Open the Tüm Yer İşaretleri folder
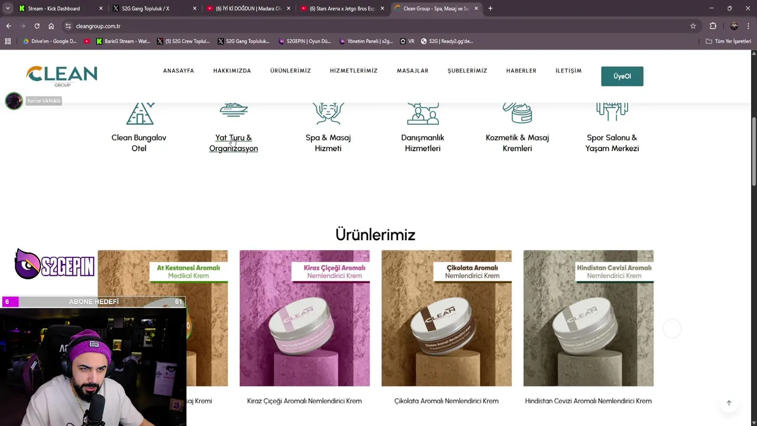Screen dimensions: 757x426 point(728,41)
